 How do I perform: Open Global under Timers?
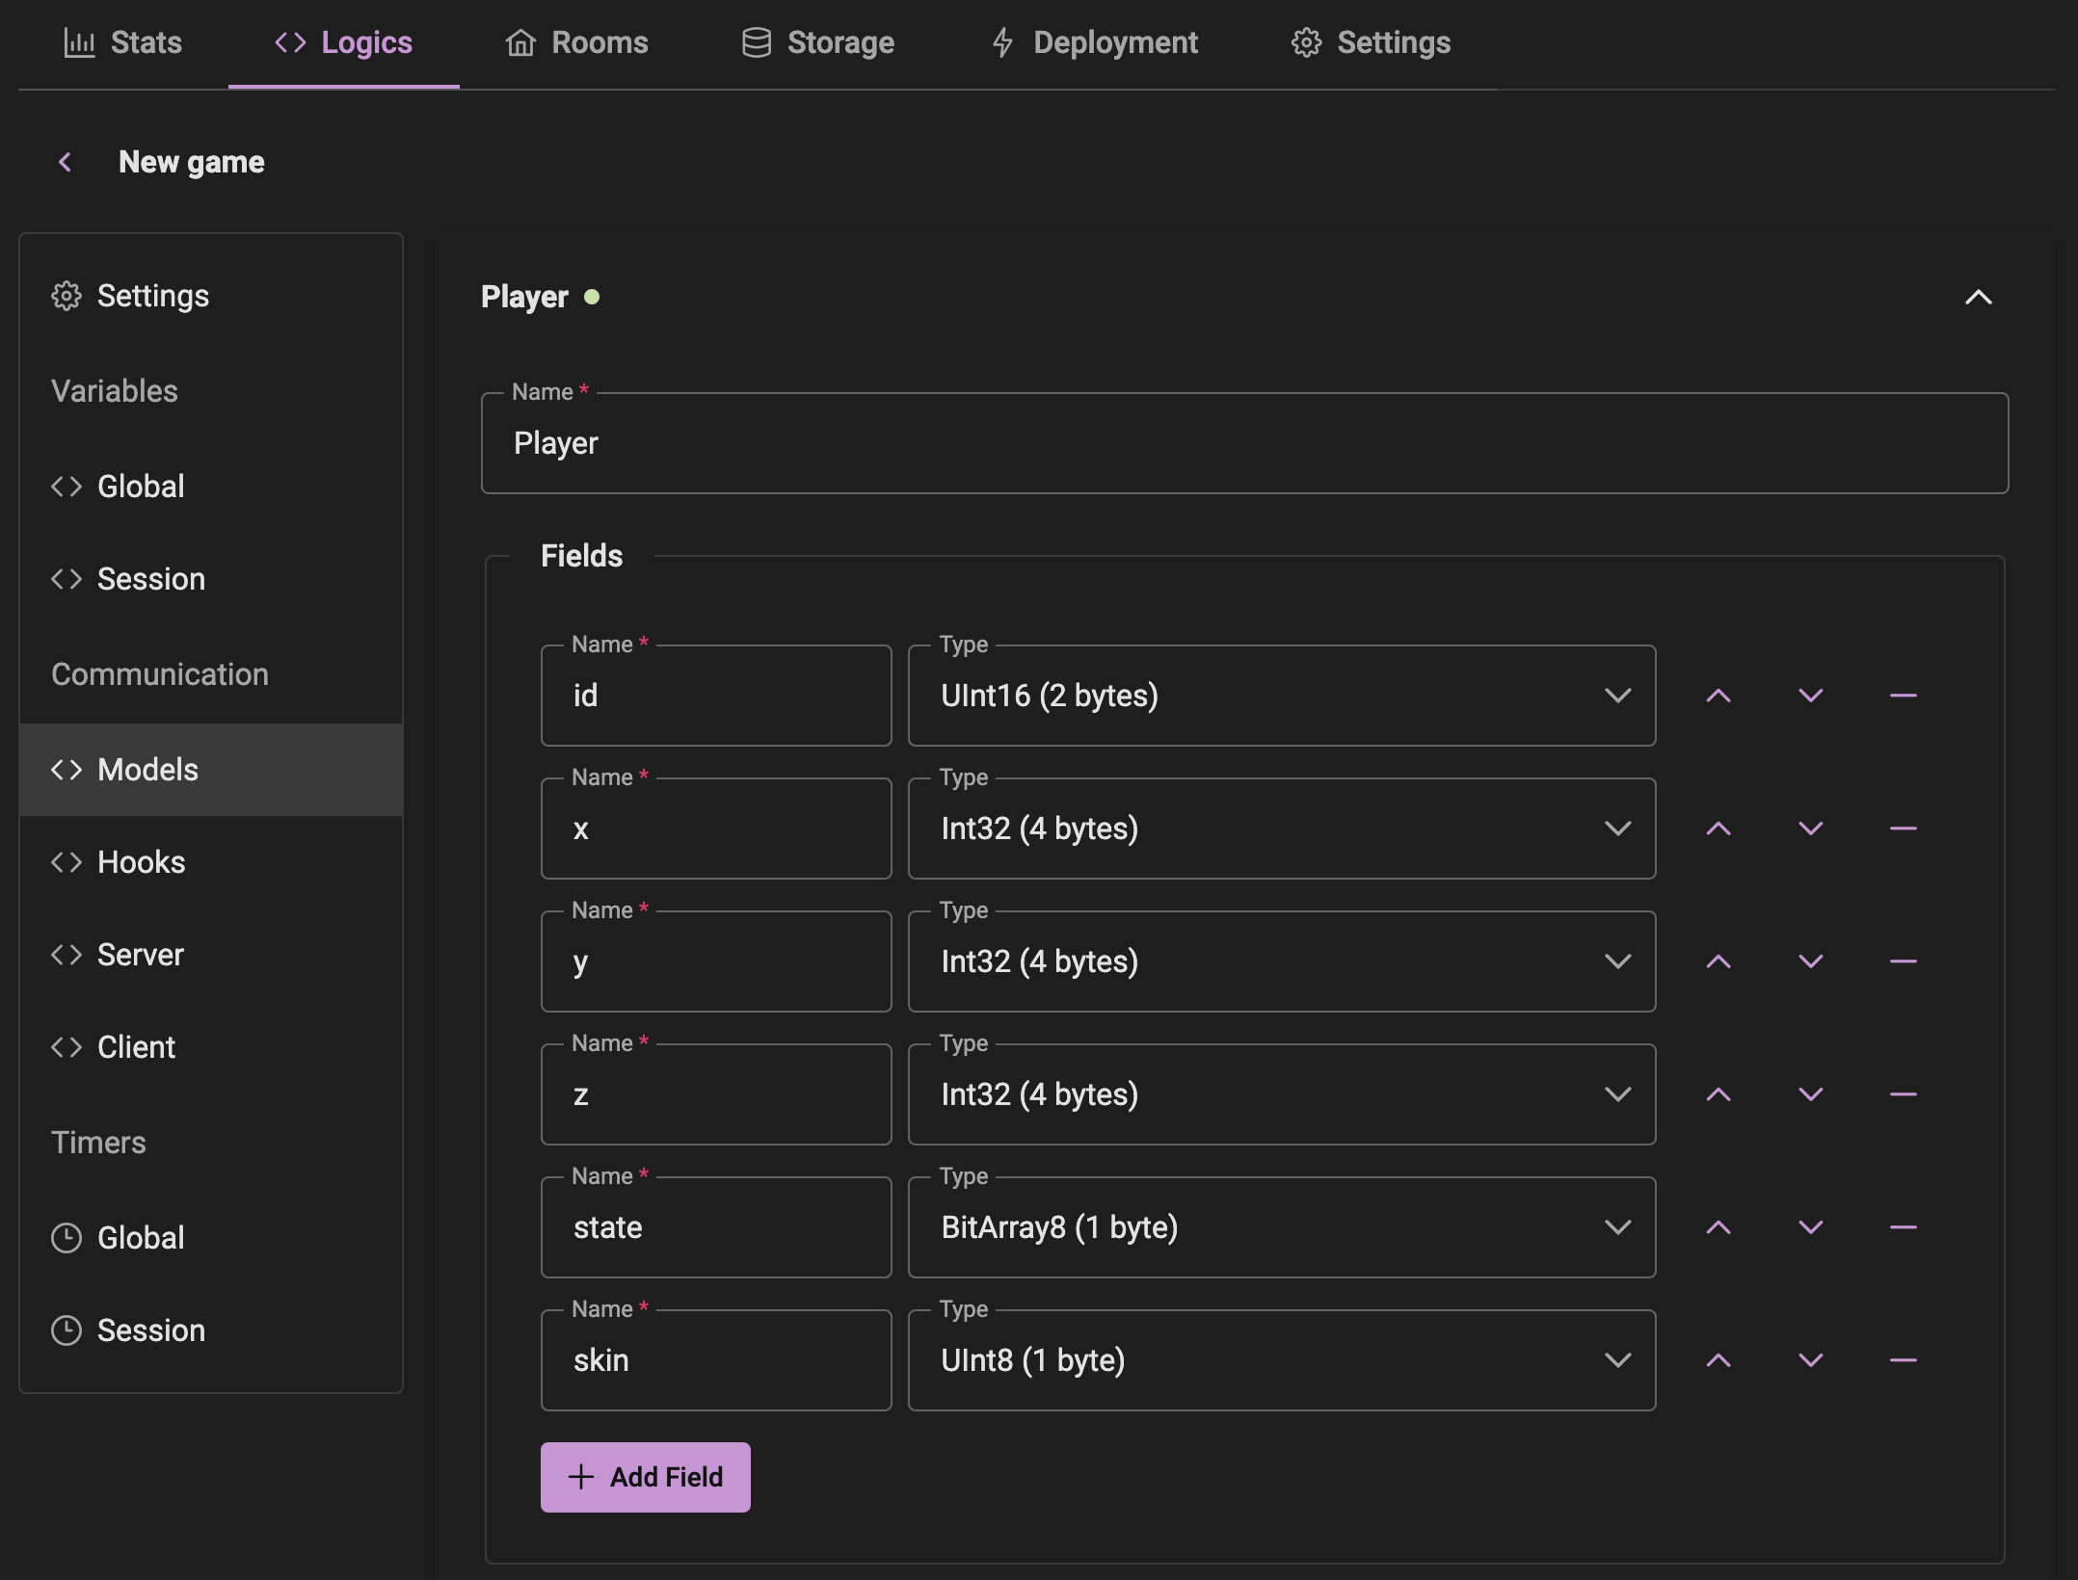tap(211, 1238)
